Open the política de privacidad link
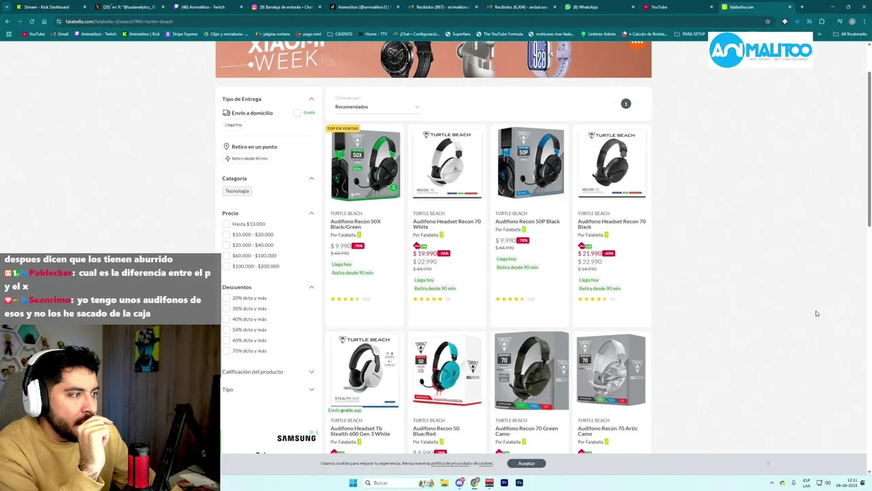This screenshot has width=872, height=491. click(450, 464)
